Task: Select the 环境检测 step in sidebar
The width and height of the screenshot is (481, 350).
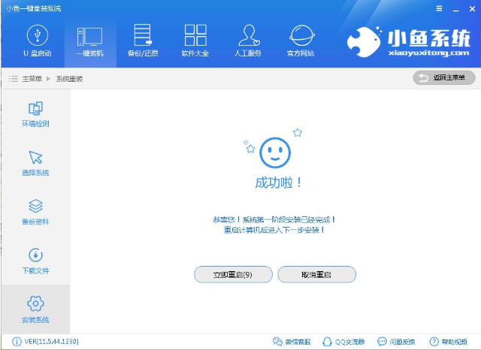Action: [x=35, y=114]
